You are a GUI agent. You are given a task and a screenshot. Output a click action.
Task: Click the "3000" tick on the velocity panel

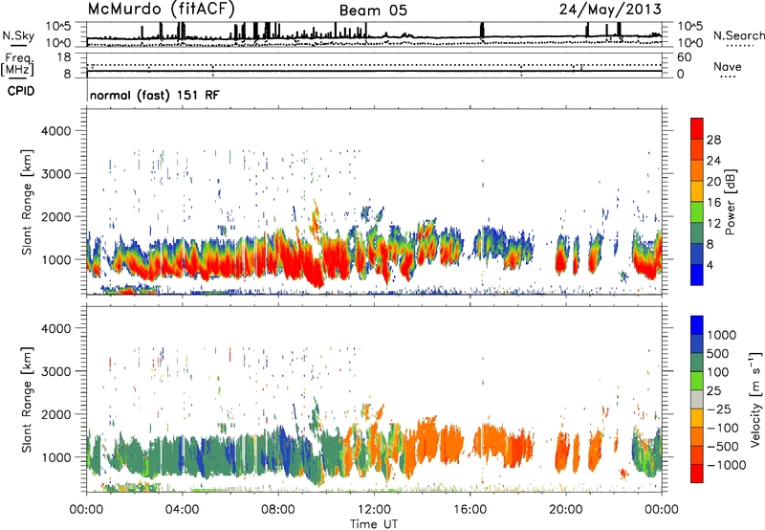click(x=56, y=371)
